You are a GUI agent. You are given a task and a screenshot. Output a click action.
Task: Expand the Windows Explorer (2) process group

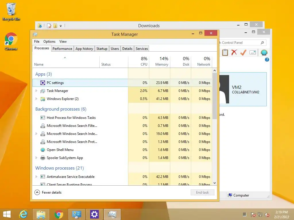[x=36, y=99]
